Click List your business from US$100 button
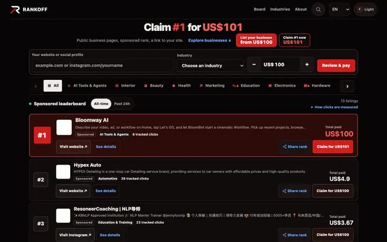This screenshot has height=242, width=387. [x=256, y=40]
